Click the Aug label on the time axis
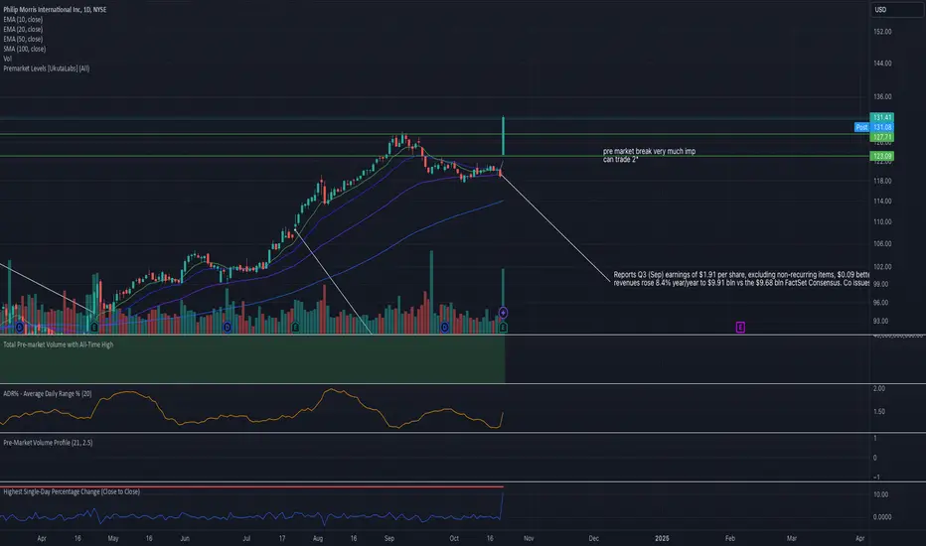This screenshot has height=546, width=926. tap(318, 538)
